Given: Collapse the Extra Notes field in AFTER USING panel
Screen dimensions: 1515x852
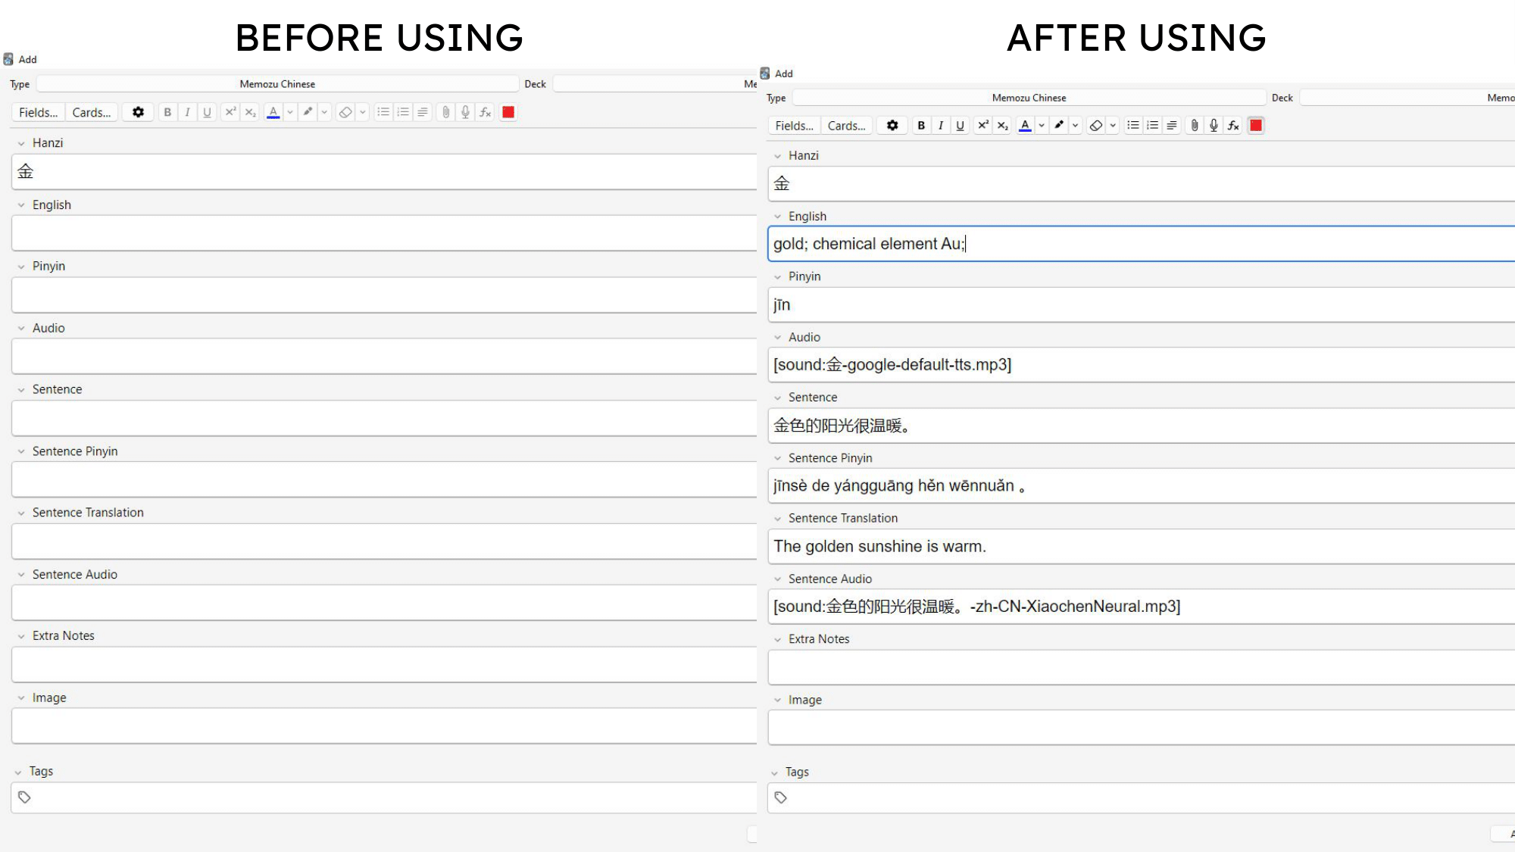Looking at the screenshot, I should pyautogui.click(x=777, y=640).
